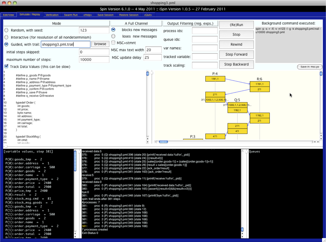Viewport: 326px width, 242px height.
Task: Click the "[variable values, step 381]" header
Action: tap(28, 151)
